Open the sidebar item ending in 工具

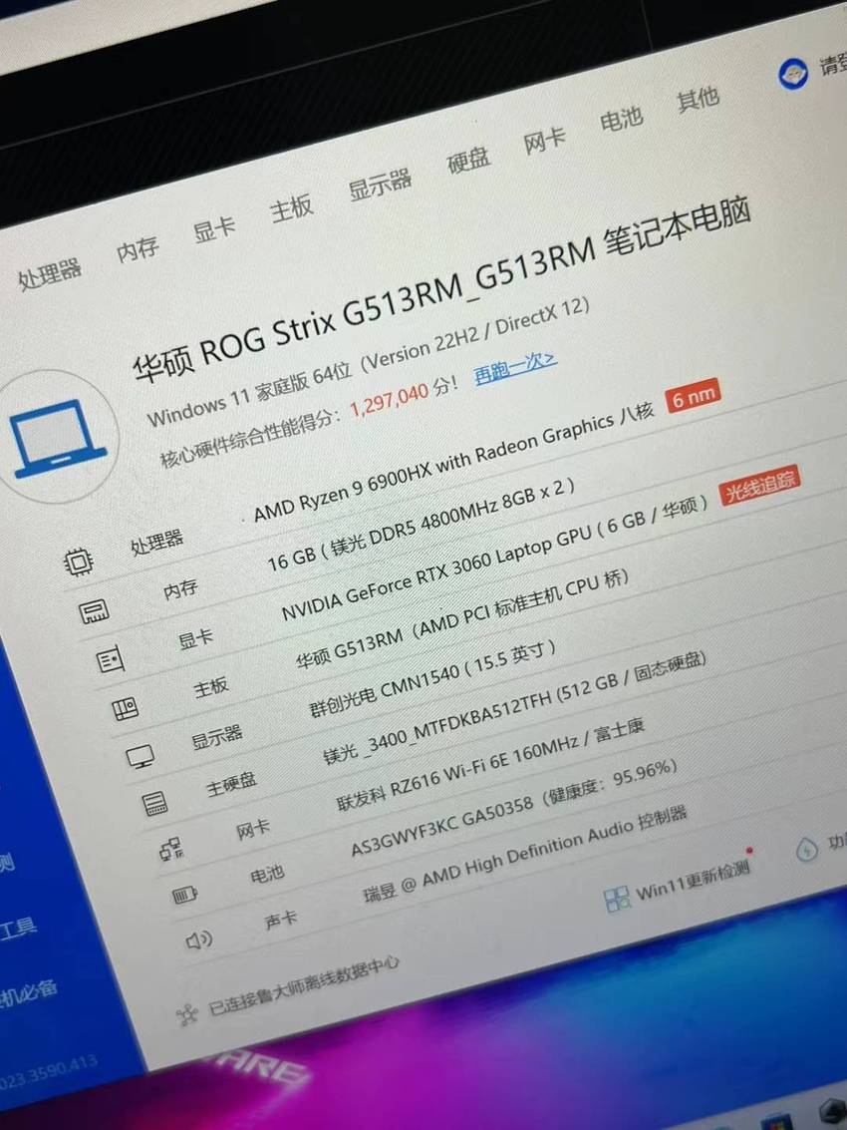pos(17,929)
